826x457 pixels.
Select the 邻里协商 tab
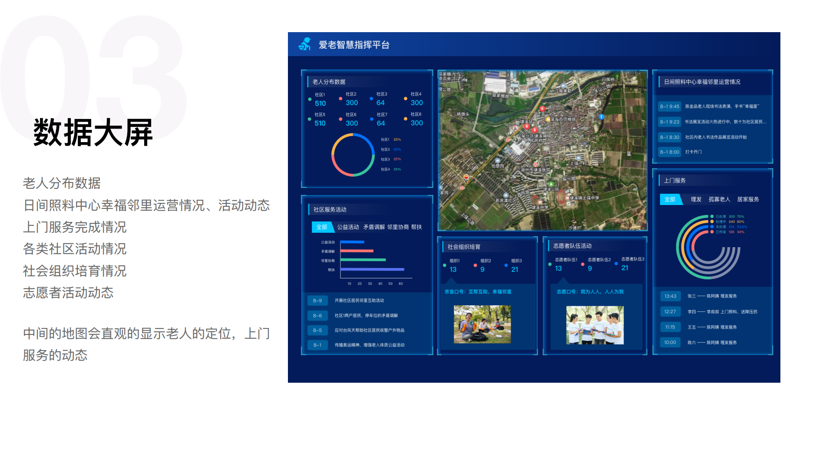tap(398, 227)
